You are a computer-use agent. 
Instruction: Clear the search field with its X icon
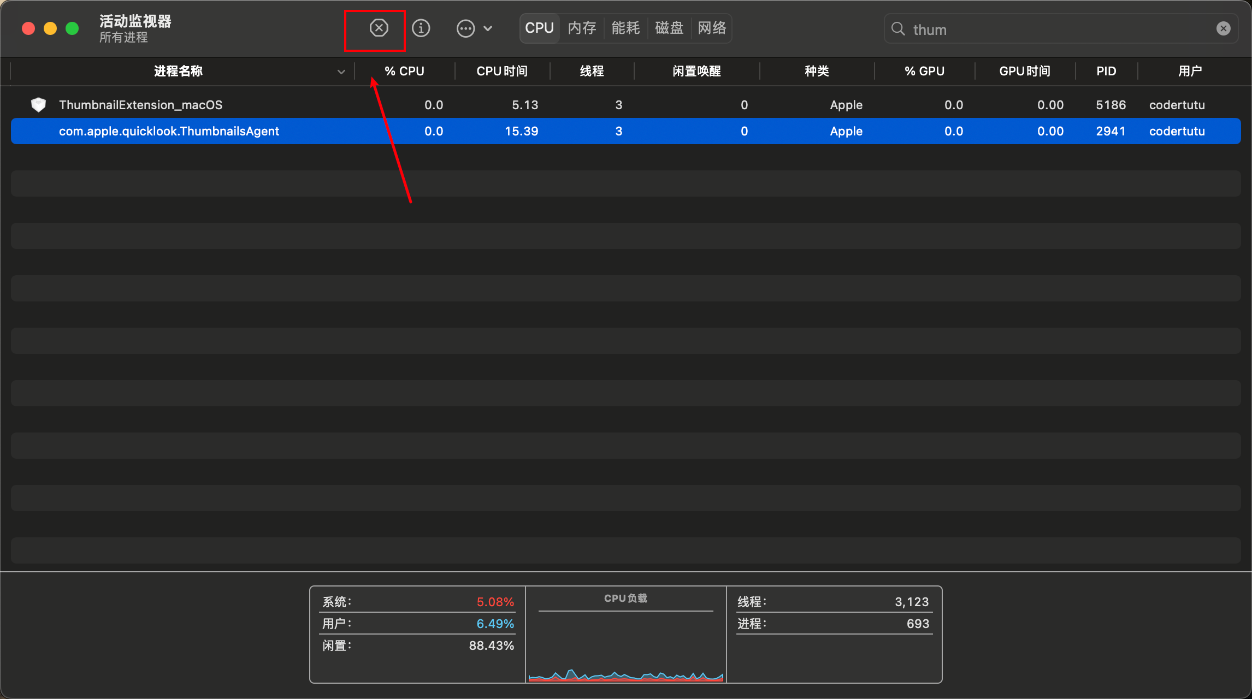[1223, 29]
